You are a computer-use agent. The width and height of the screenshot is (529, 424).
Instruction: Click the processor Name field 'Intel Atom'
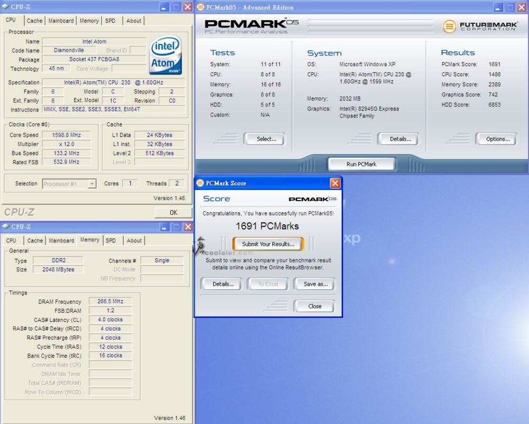tap(94, 41)
